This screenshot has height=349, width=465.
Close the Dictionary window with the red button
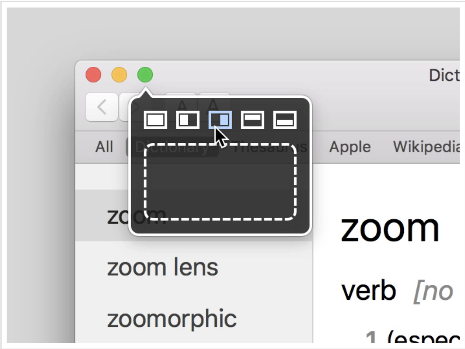[x=93, y=75]
